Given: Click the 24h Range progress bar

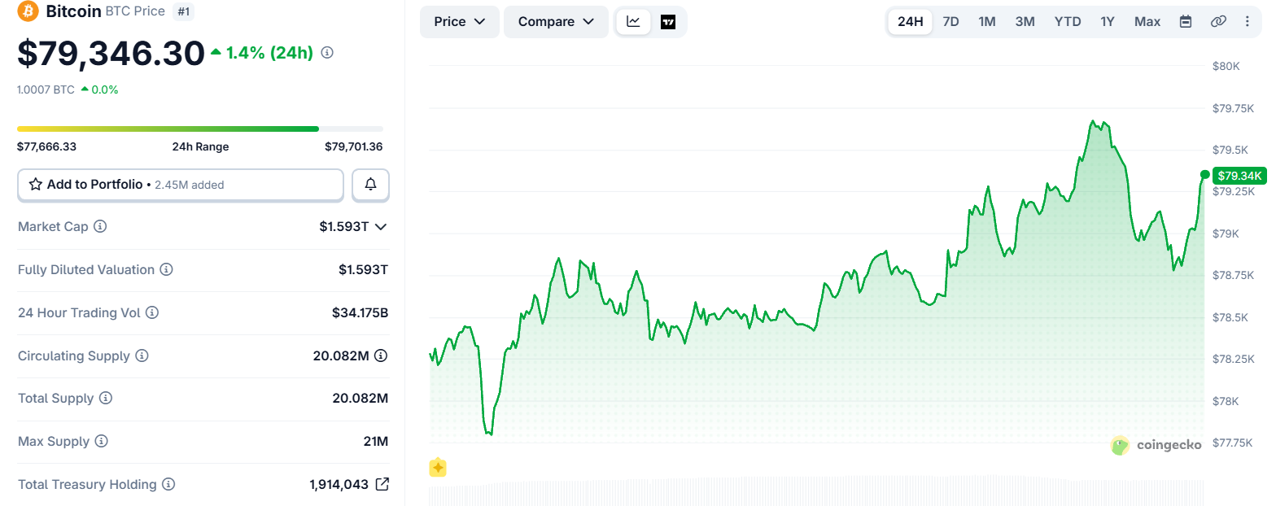Looking at the screenshot, I should 200,129.
